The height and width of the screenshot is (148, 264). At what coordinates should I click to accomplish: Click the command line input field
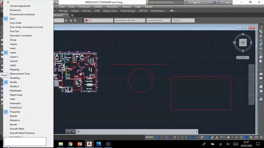coord(137,132)
